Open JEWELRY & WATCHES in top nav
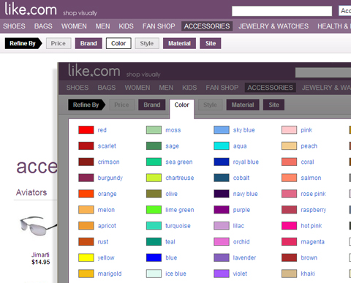The image size is (351, 283). pos(273,26)
